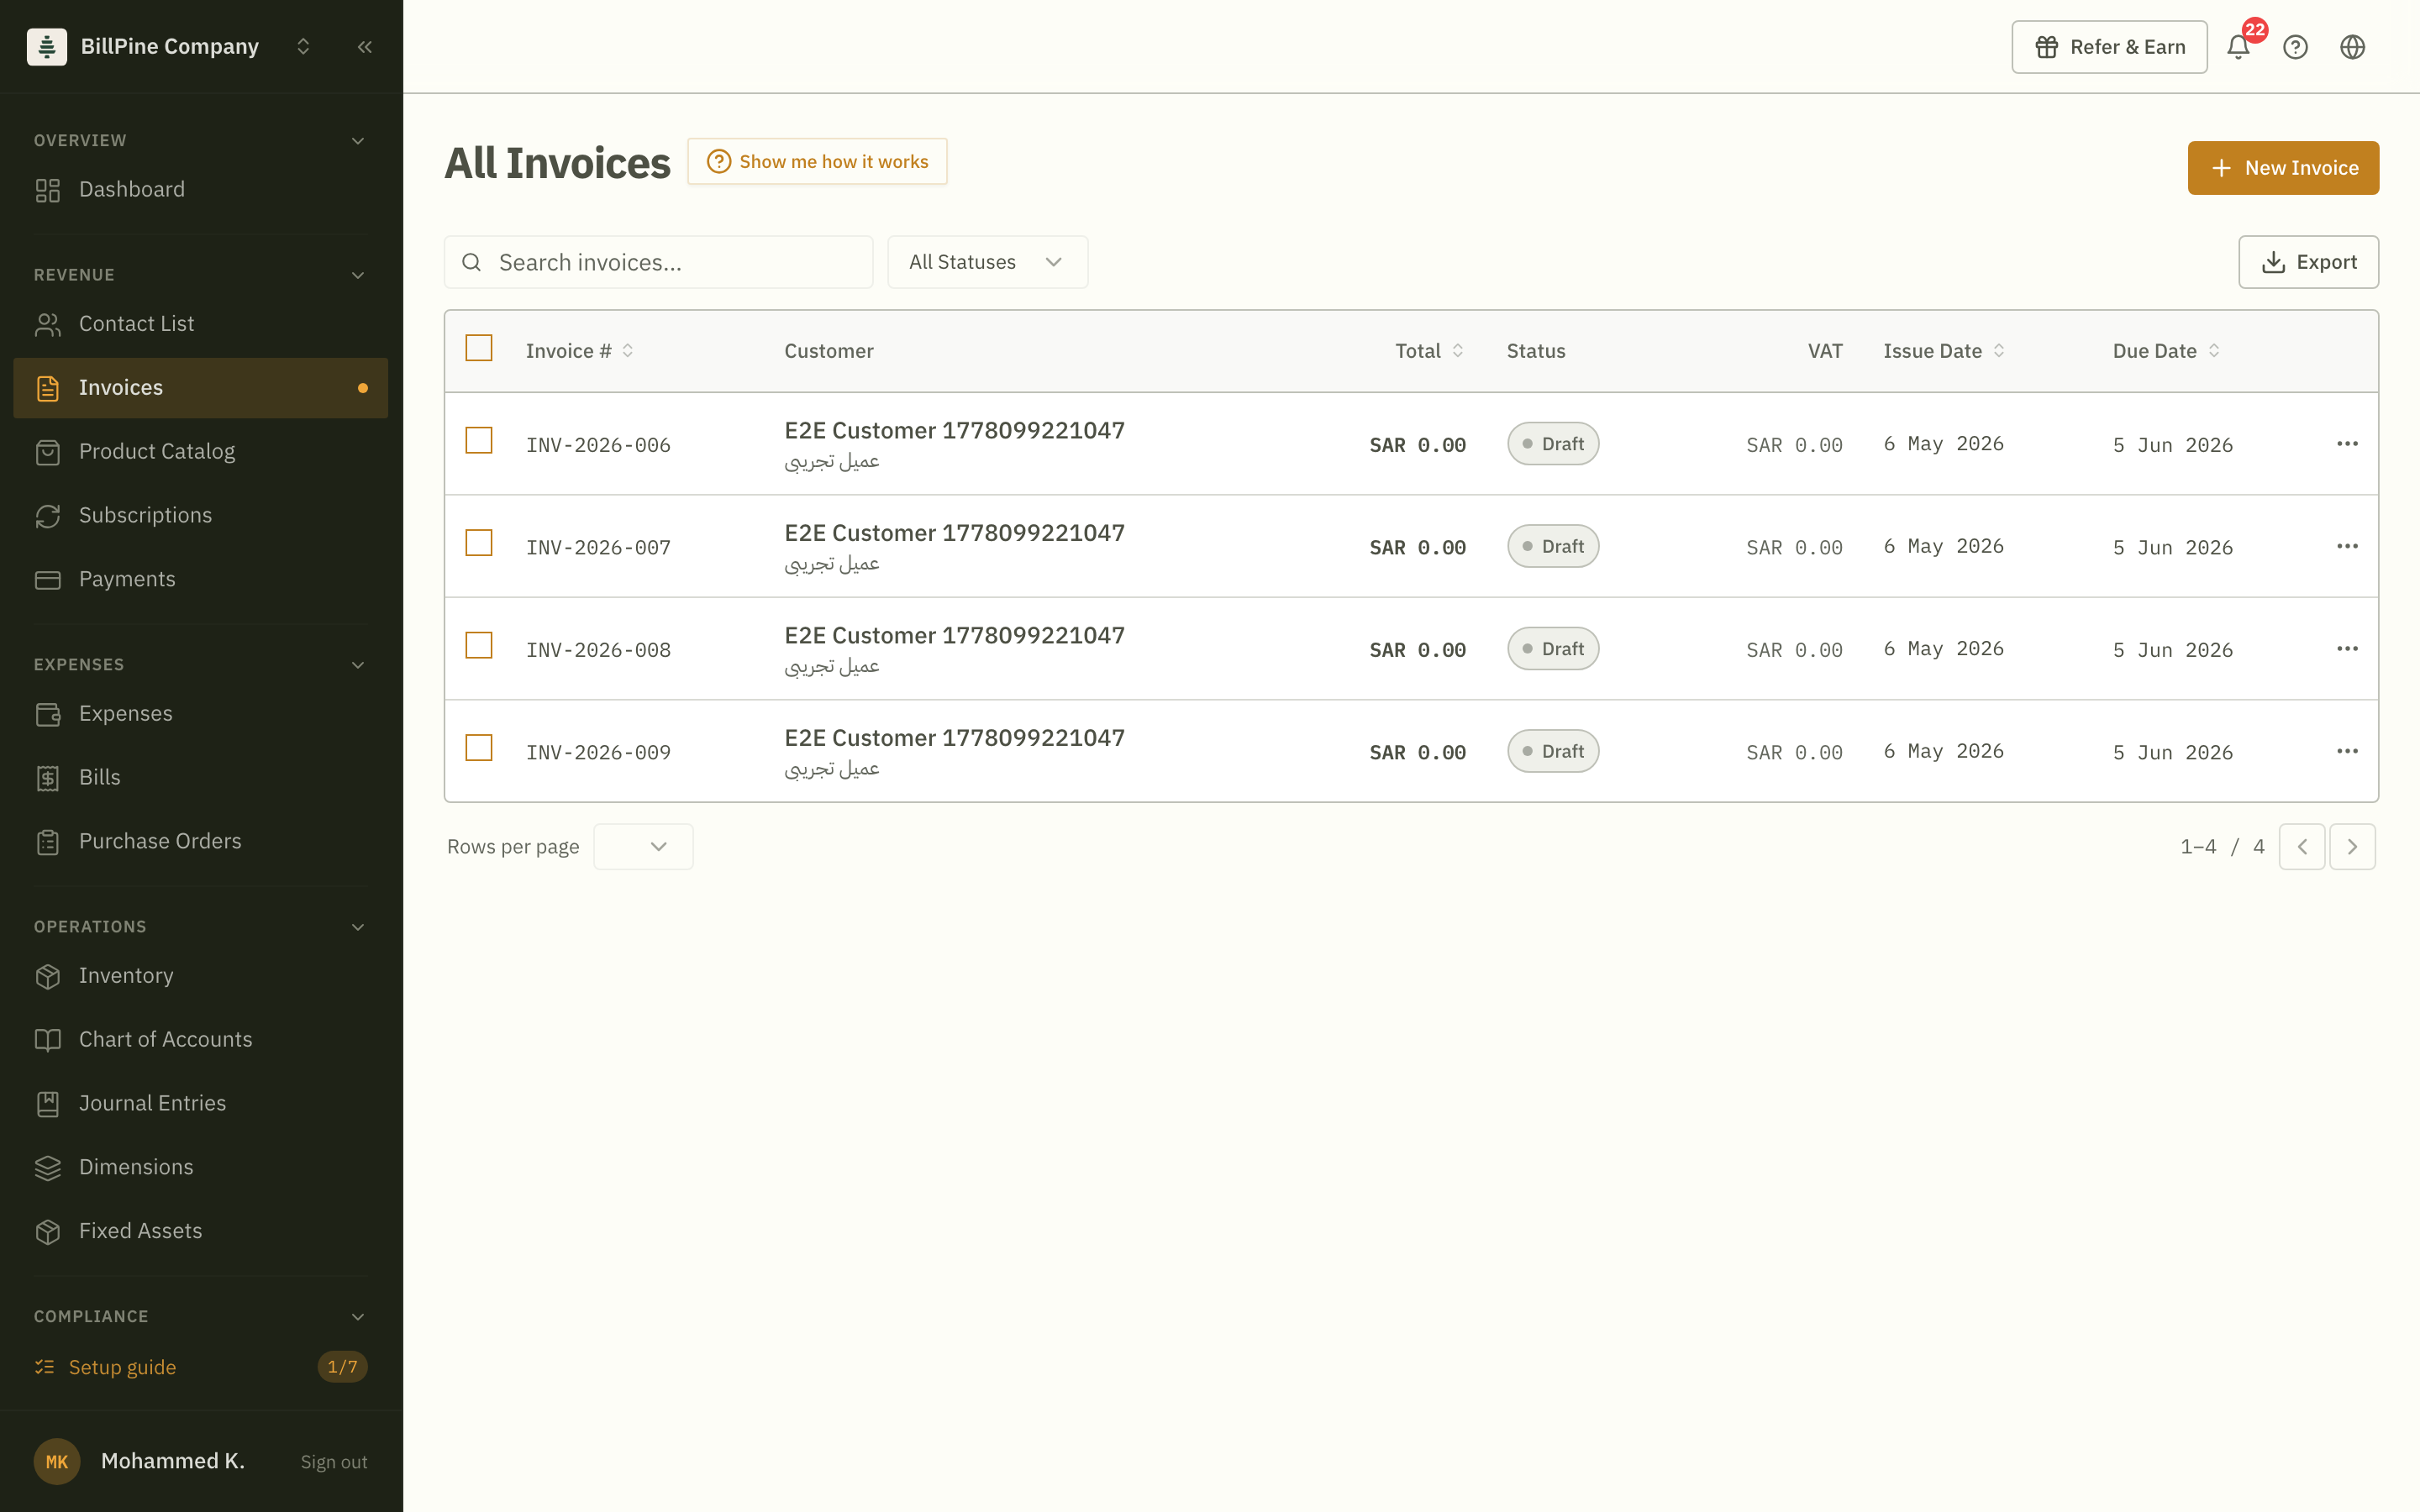Click the 1/7 setup progress badge

click(342, 1367)
